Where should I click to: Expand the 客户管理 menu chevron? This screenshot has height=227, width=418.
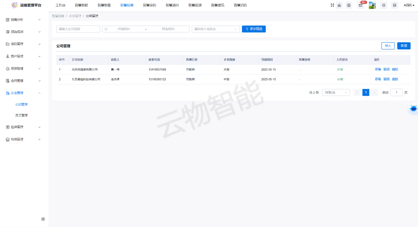40,56
